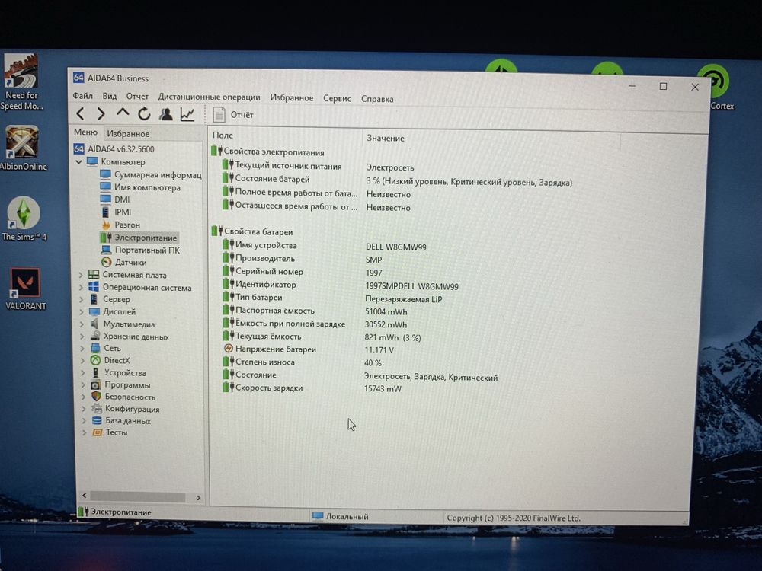Select the Разгон tree item
The image size is (762, 571).
120,225
